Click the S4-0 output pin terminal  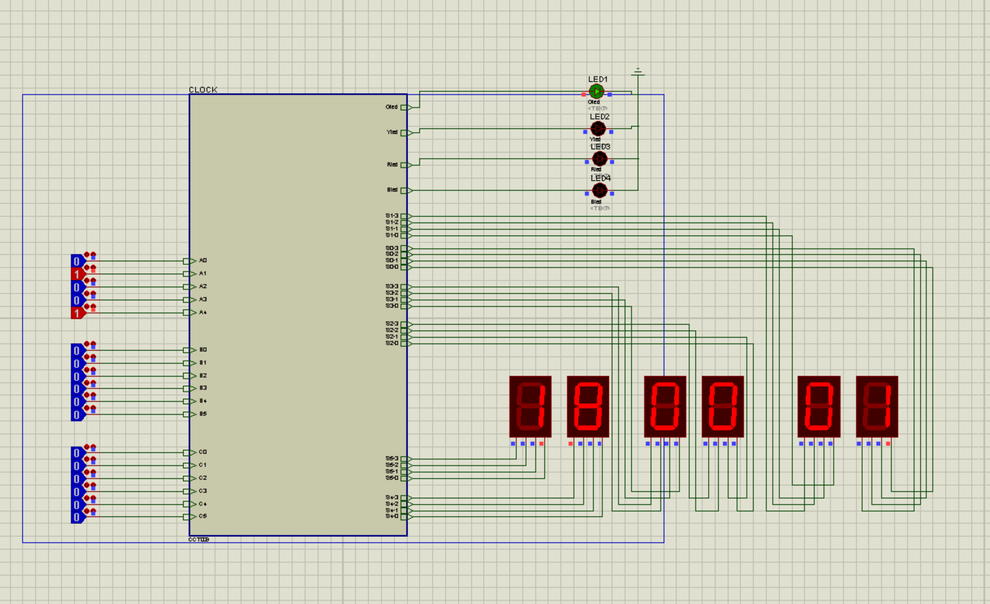[x=407, y=517]
